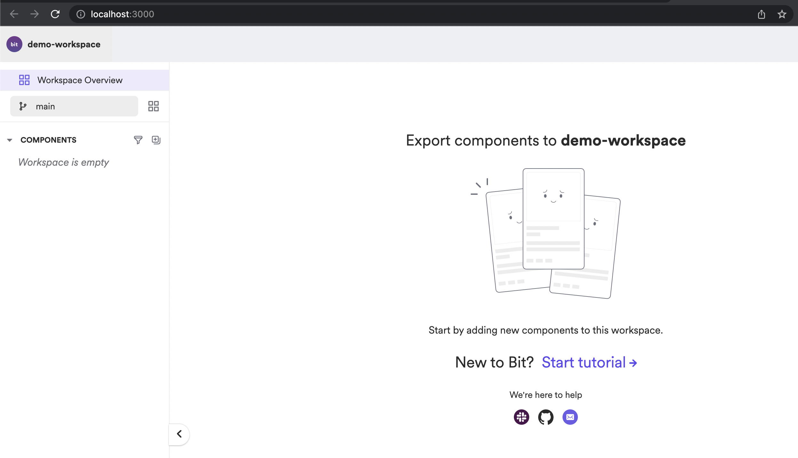Collapse the sidebar with the chevron
Screen dimensions: 798x458
[179, 434]
